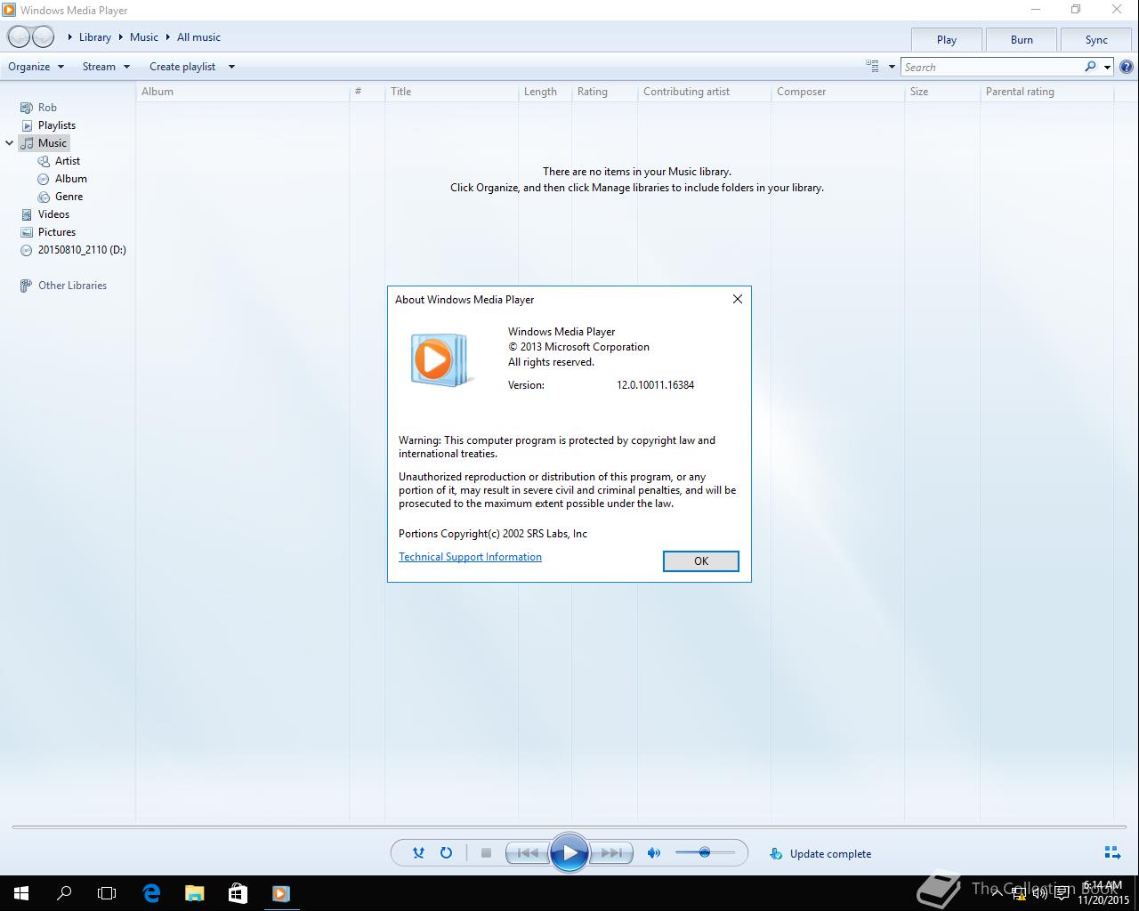The width and height of the screenshot is (1139, 911).
Task: Expand the search options dropdown arrow
Action: (x=1107, y=67)
